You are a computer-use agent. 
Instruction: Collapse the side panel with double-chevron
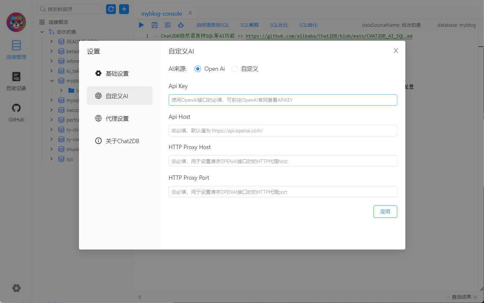140,297
